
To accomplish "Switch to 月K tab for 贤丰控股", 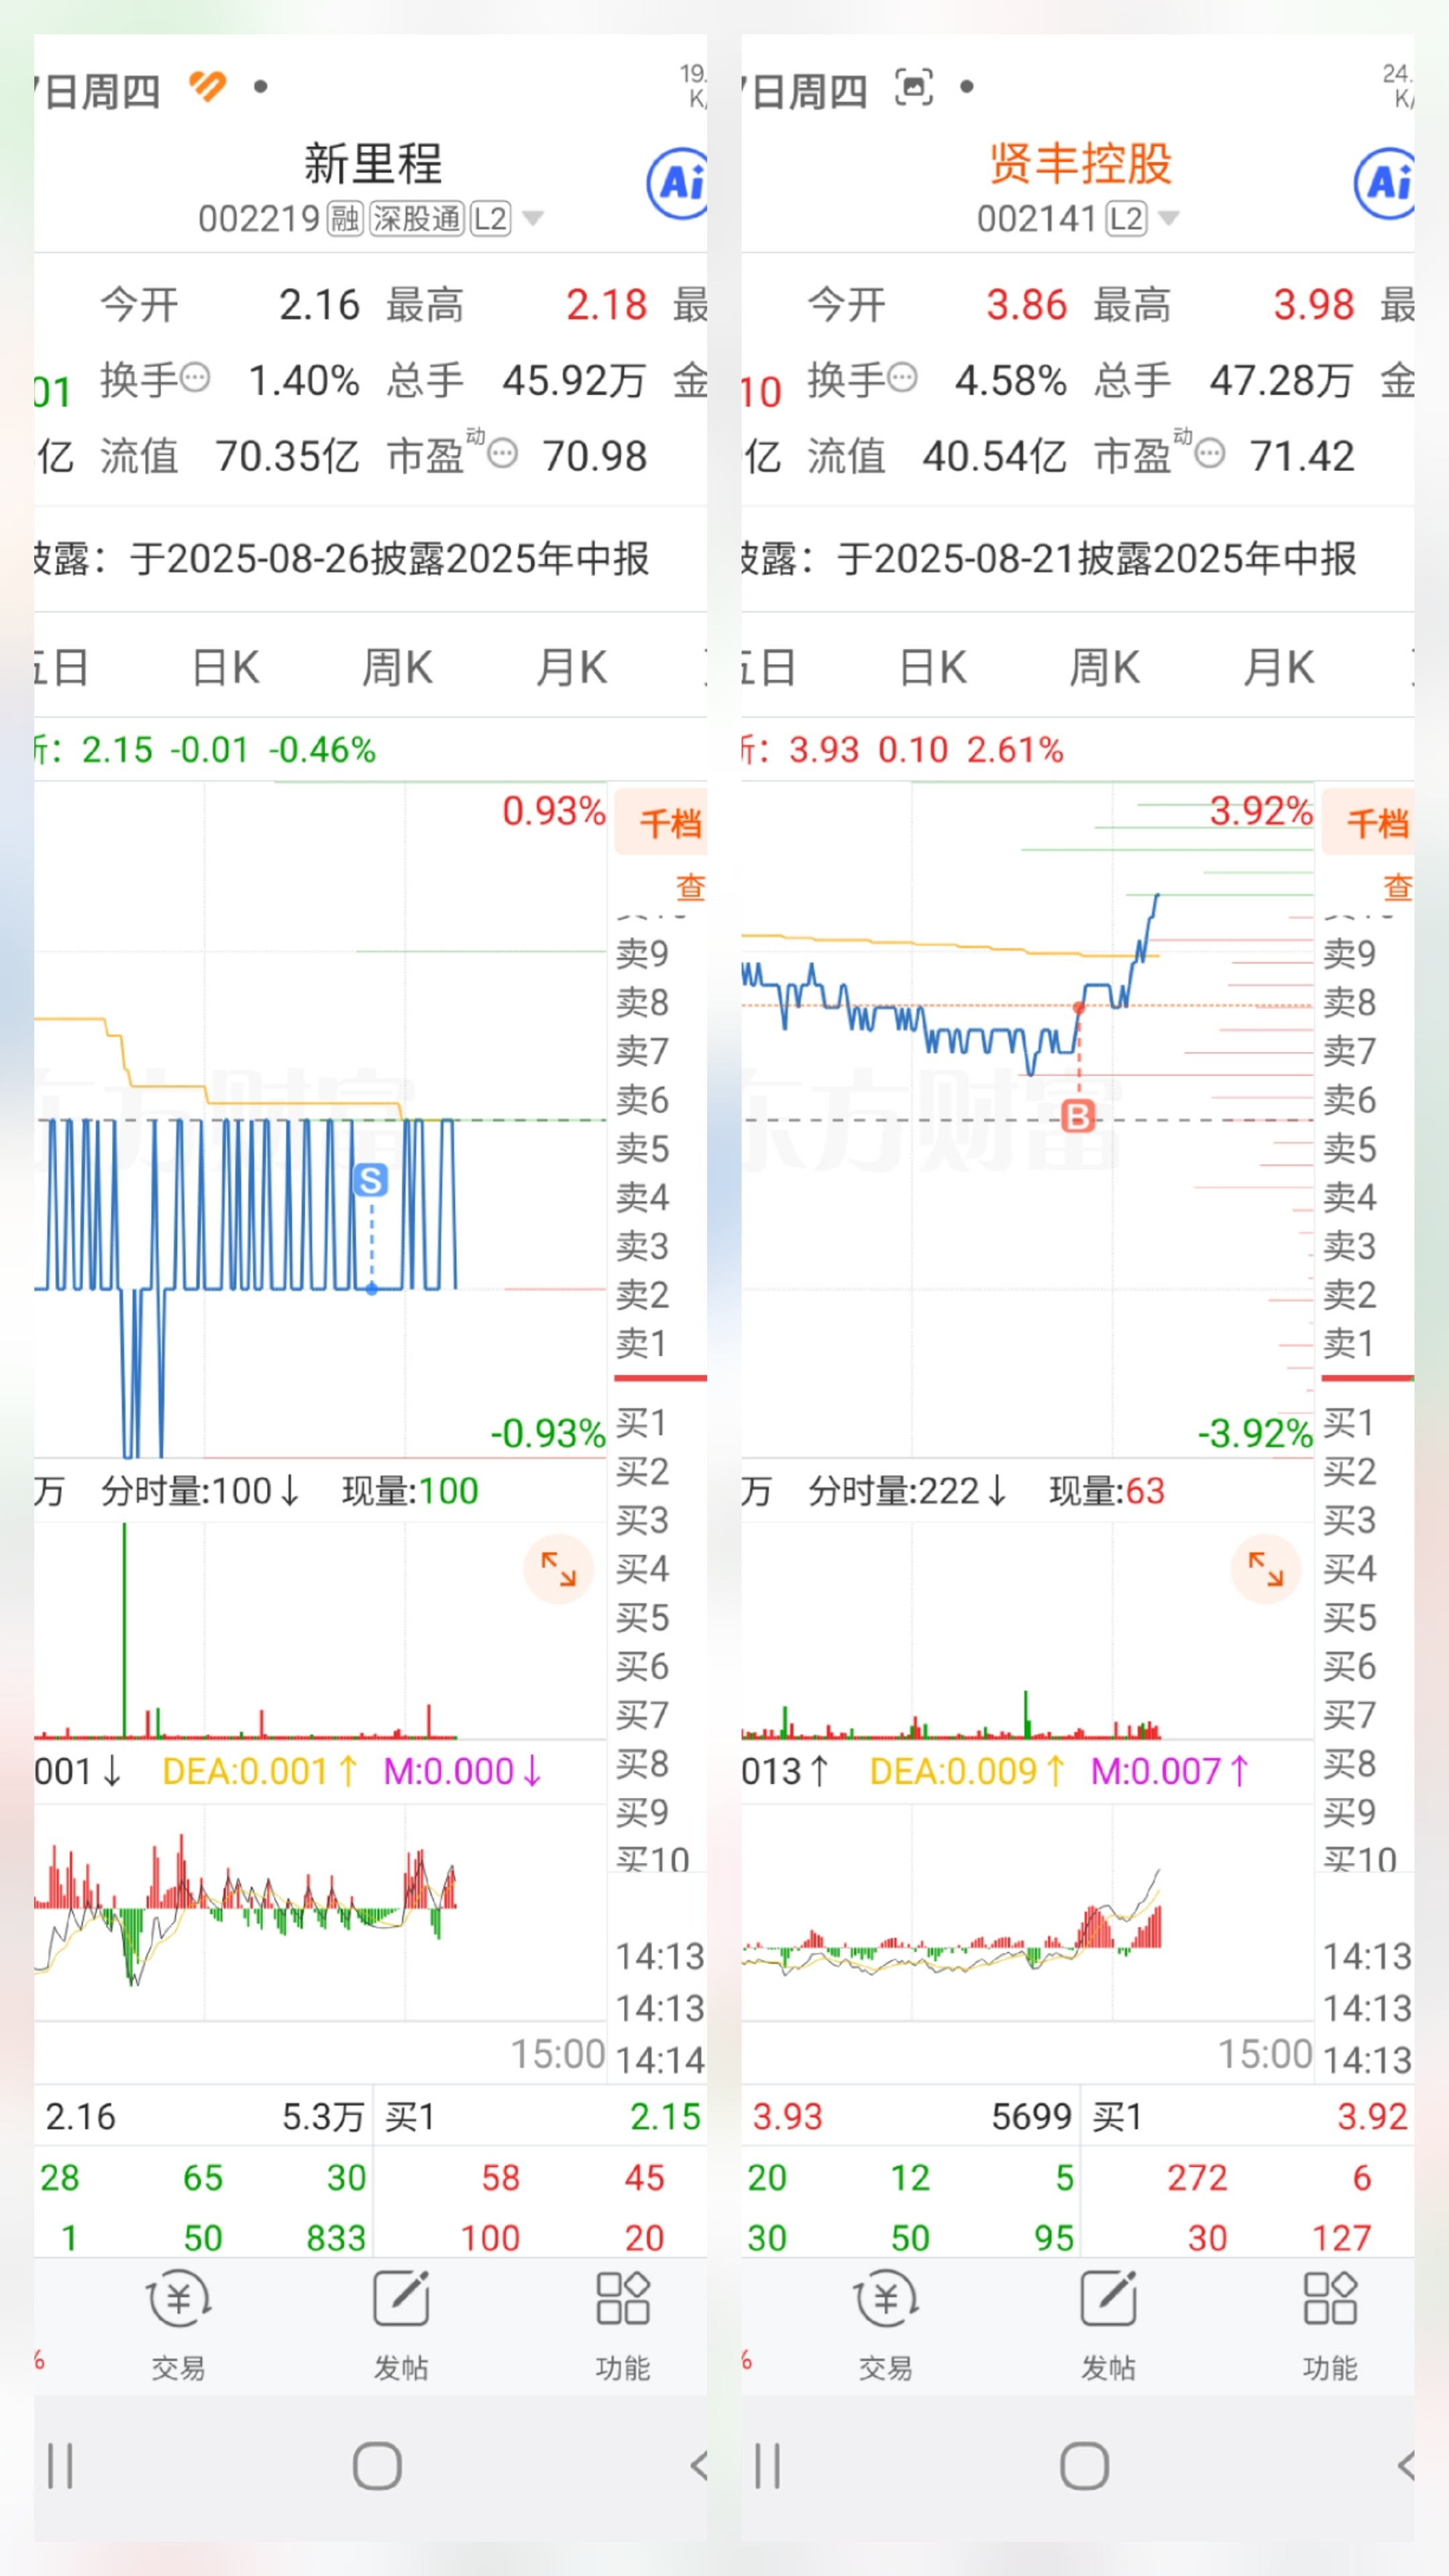I will (1278, 667).
